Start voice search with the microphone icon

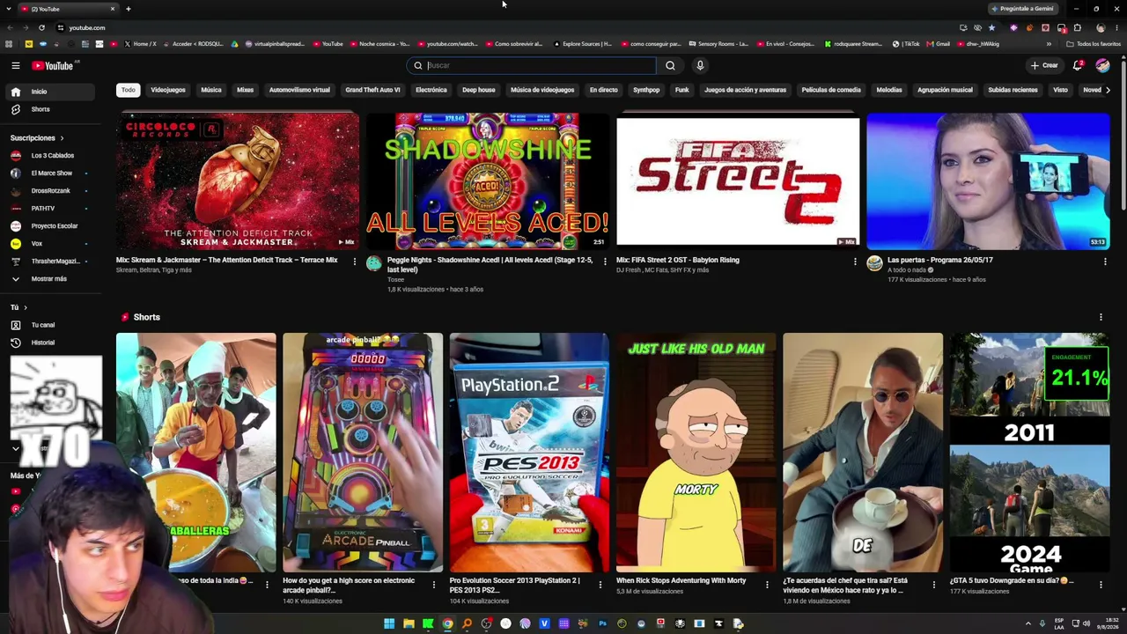700,65
